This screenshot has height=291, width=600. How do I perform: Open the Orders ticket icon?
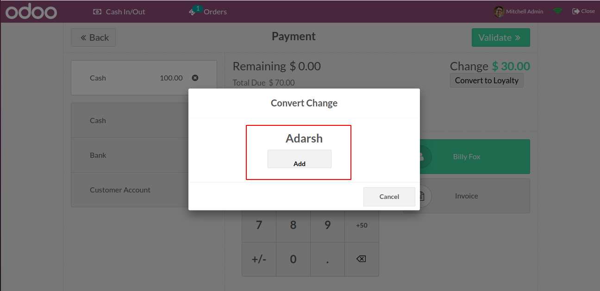(x=192, y=12)
